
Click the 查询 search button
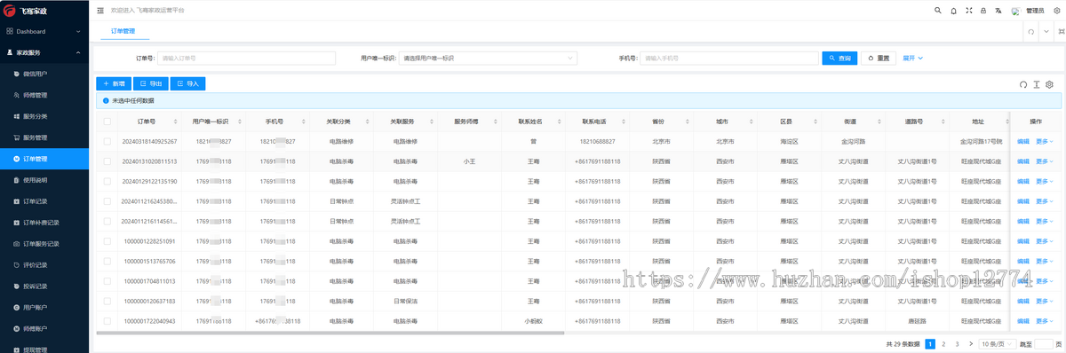pos(839,58)
